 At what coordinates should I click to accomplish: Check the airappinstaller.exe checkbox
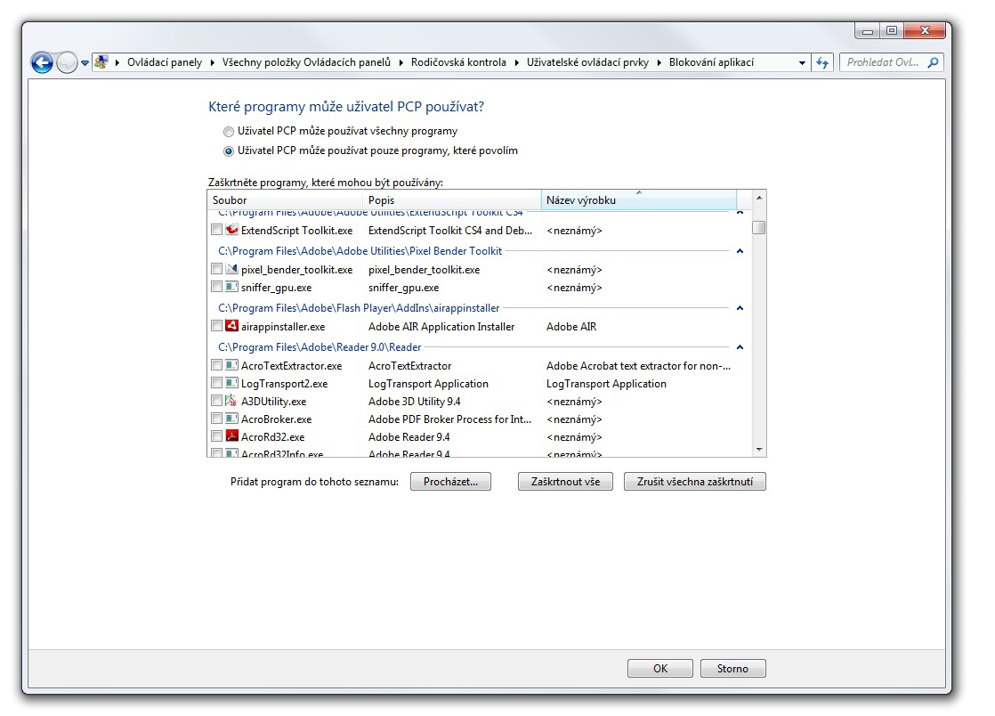tap(216, 326)
